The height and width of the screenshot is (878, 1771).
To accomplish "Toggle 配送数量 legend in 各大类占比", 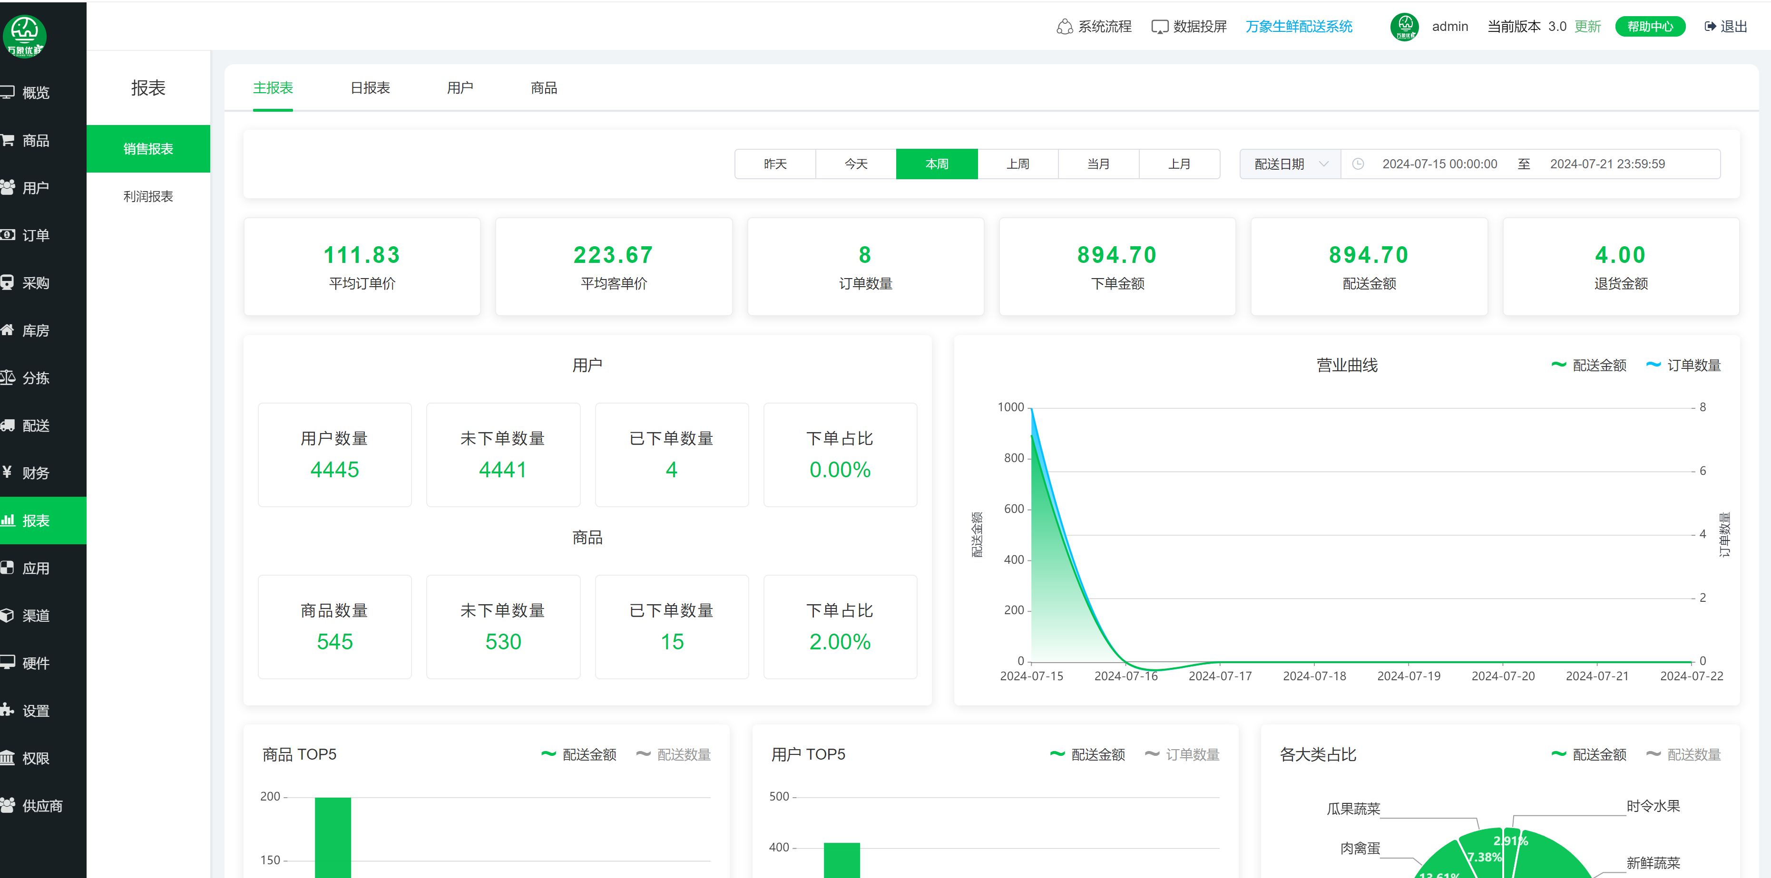I will pos(1683,755).
